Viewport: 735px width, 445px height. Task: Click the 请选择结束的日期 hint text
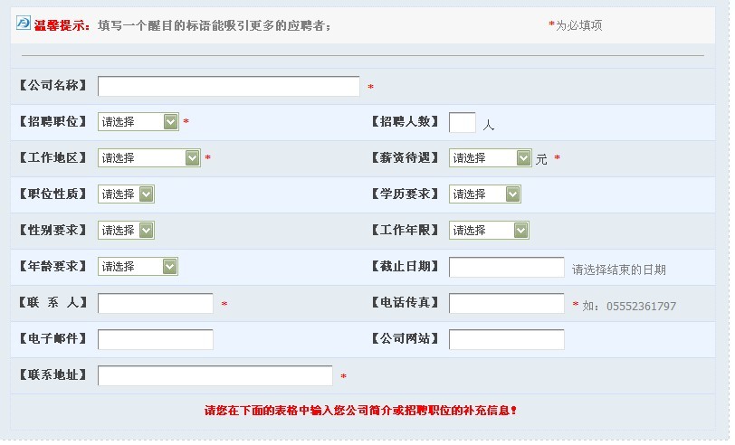[619, 270]
